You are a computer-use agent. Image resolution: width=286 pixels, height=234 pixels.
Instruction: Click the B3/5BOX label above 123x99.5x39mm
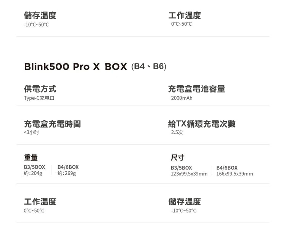182,168
